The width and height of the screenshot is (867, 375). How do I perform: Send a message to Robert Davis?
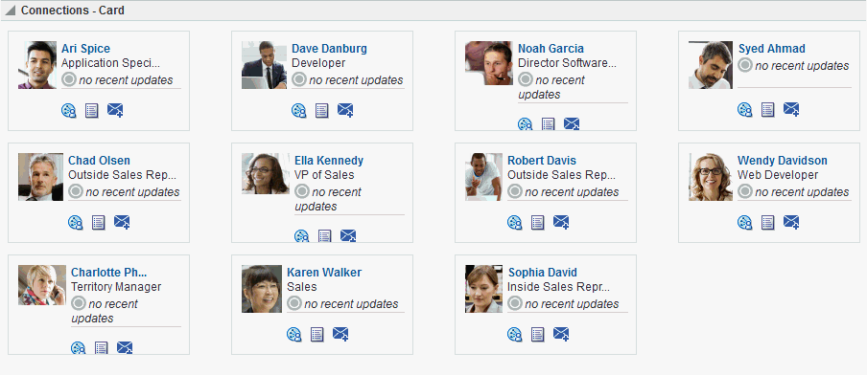coord(561,222)
